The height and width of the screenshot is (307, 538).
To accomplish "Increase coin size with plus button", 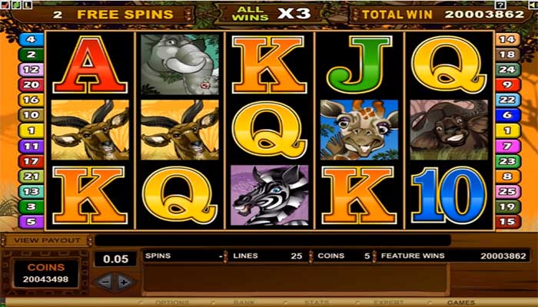I will point(125,282).
